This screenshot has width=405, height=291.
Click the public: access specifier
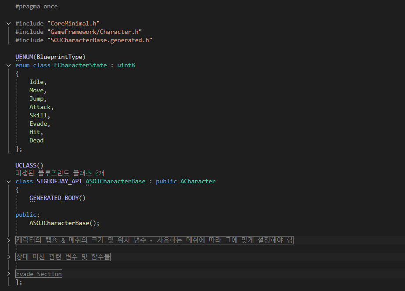[x=28, y=215]
